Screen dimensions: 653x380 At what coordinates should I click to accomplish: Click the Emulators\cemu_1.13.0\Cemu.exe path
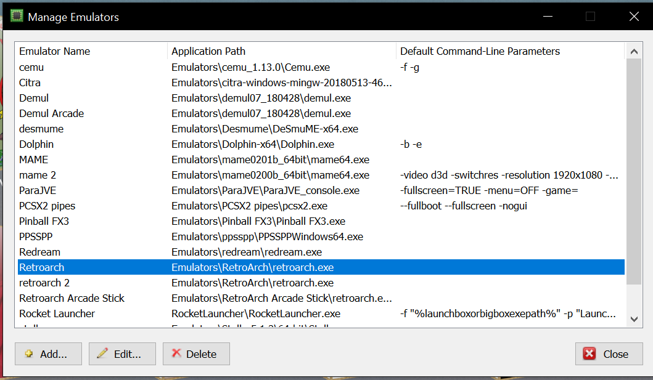point(251,67)
